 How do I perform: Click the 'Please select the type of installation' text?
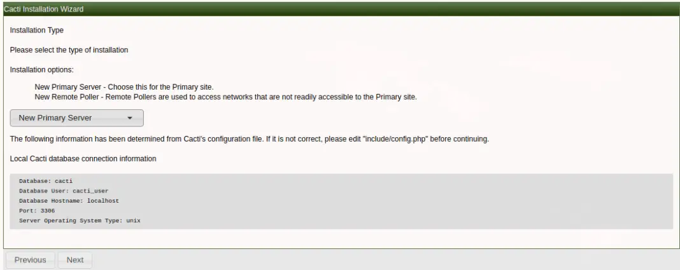coord(69,50)
